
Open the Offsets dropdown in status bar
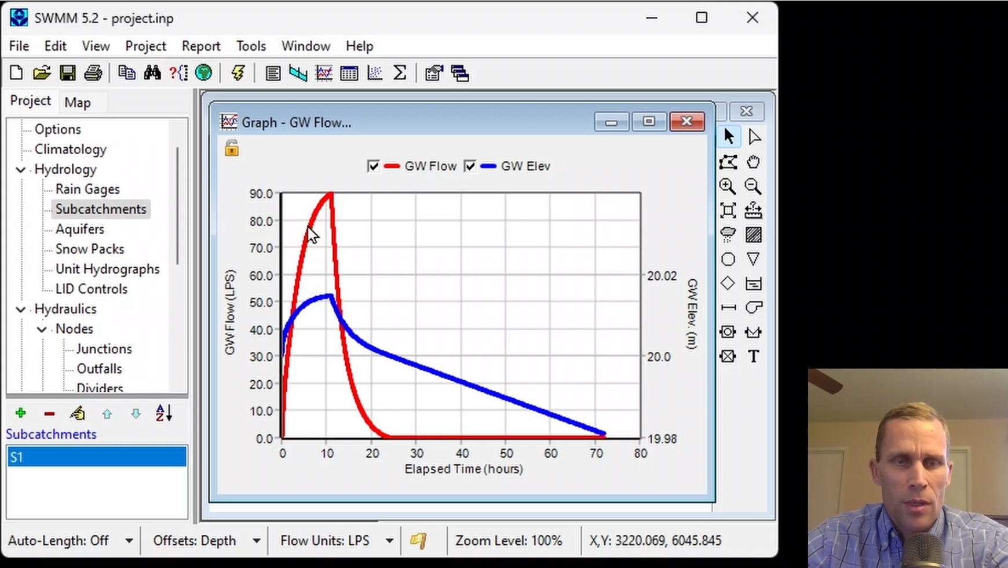pyautogui.click(x=256, y=541)
